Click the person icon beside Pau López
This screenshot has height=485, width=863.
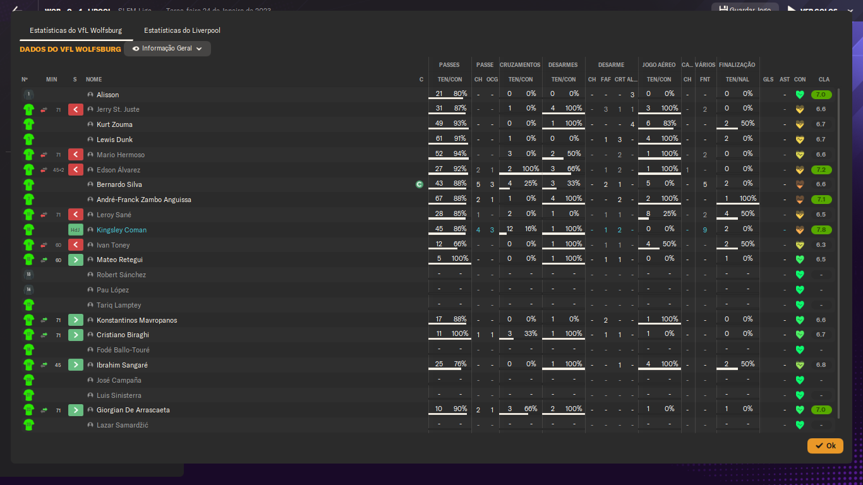[x=90, y=290]
